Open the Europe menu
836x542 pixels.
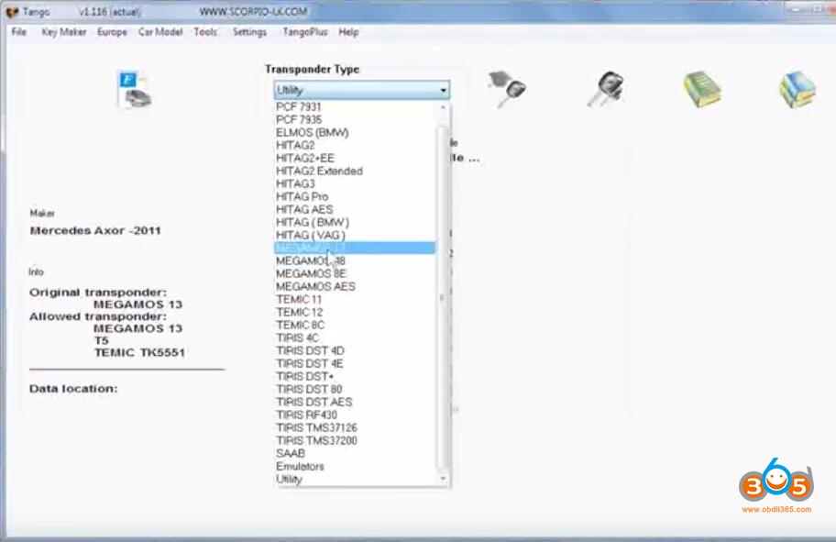pos(112,32)
